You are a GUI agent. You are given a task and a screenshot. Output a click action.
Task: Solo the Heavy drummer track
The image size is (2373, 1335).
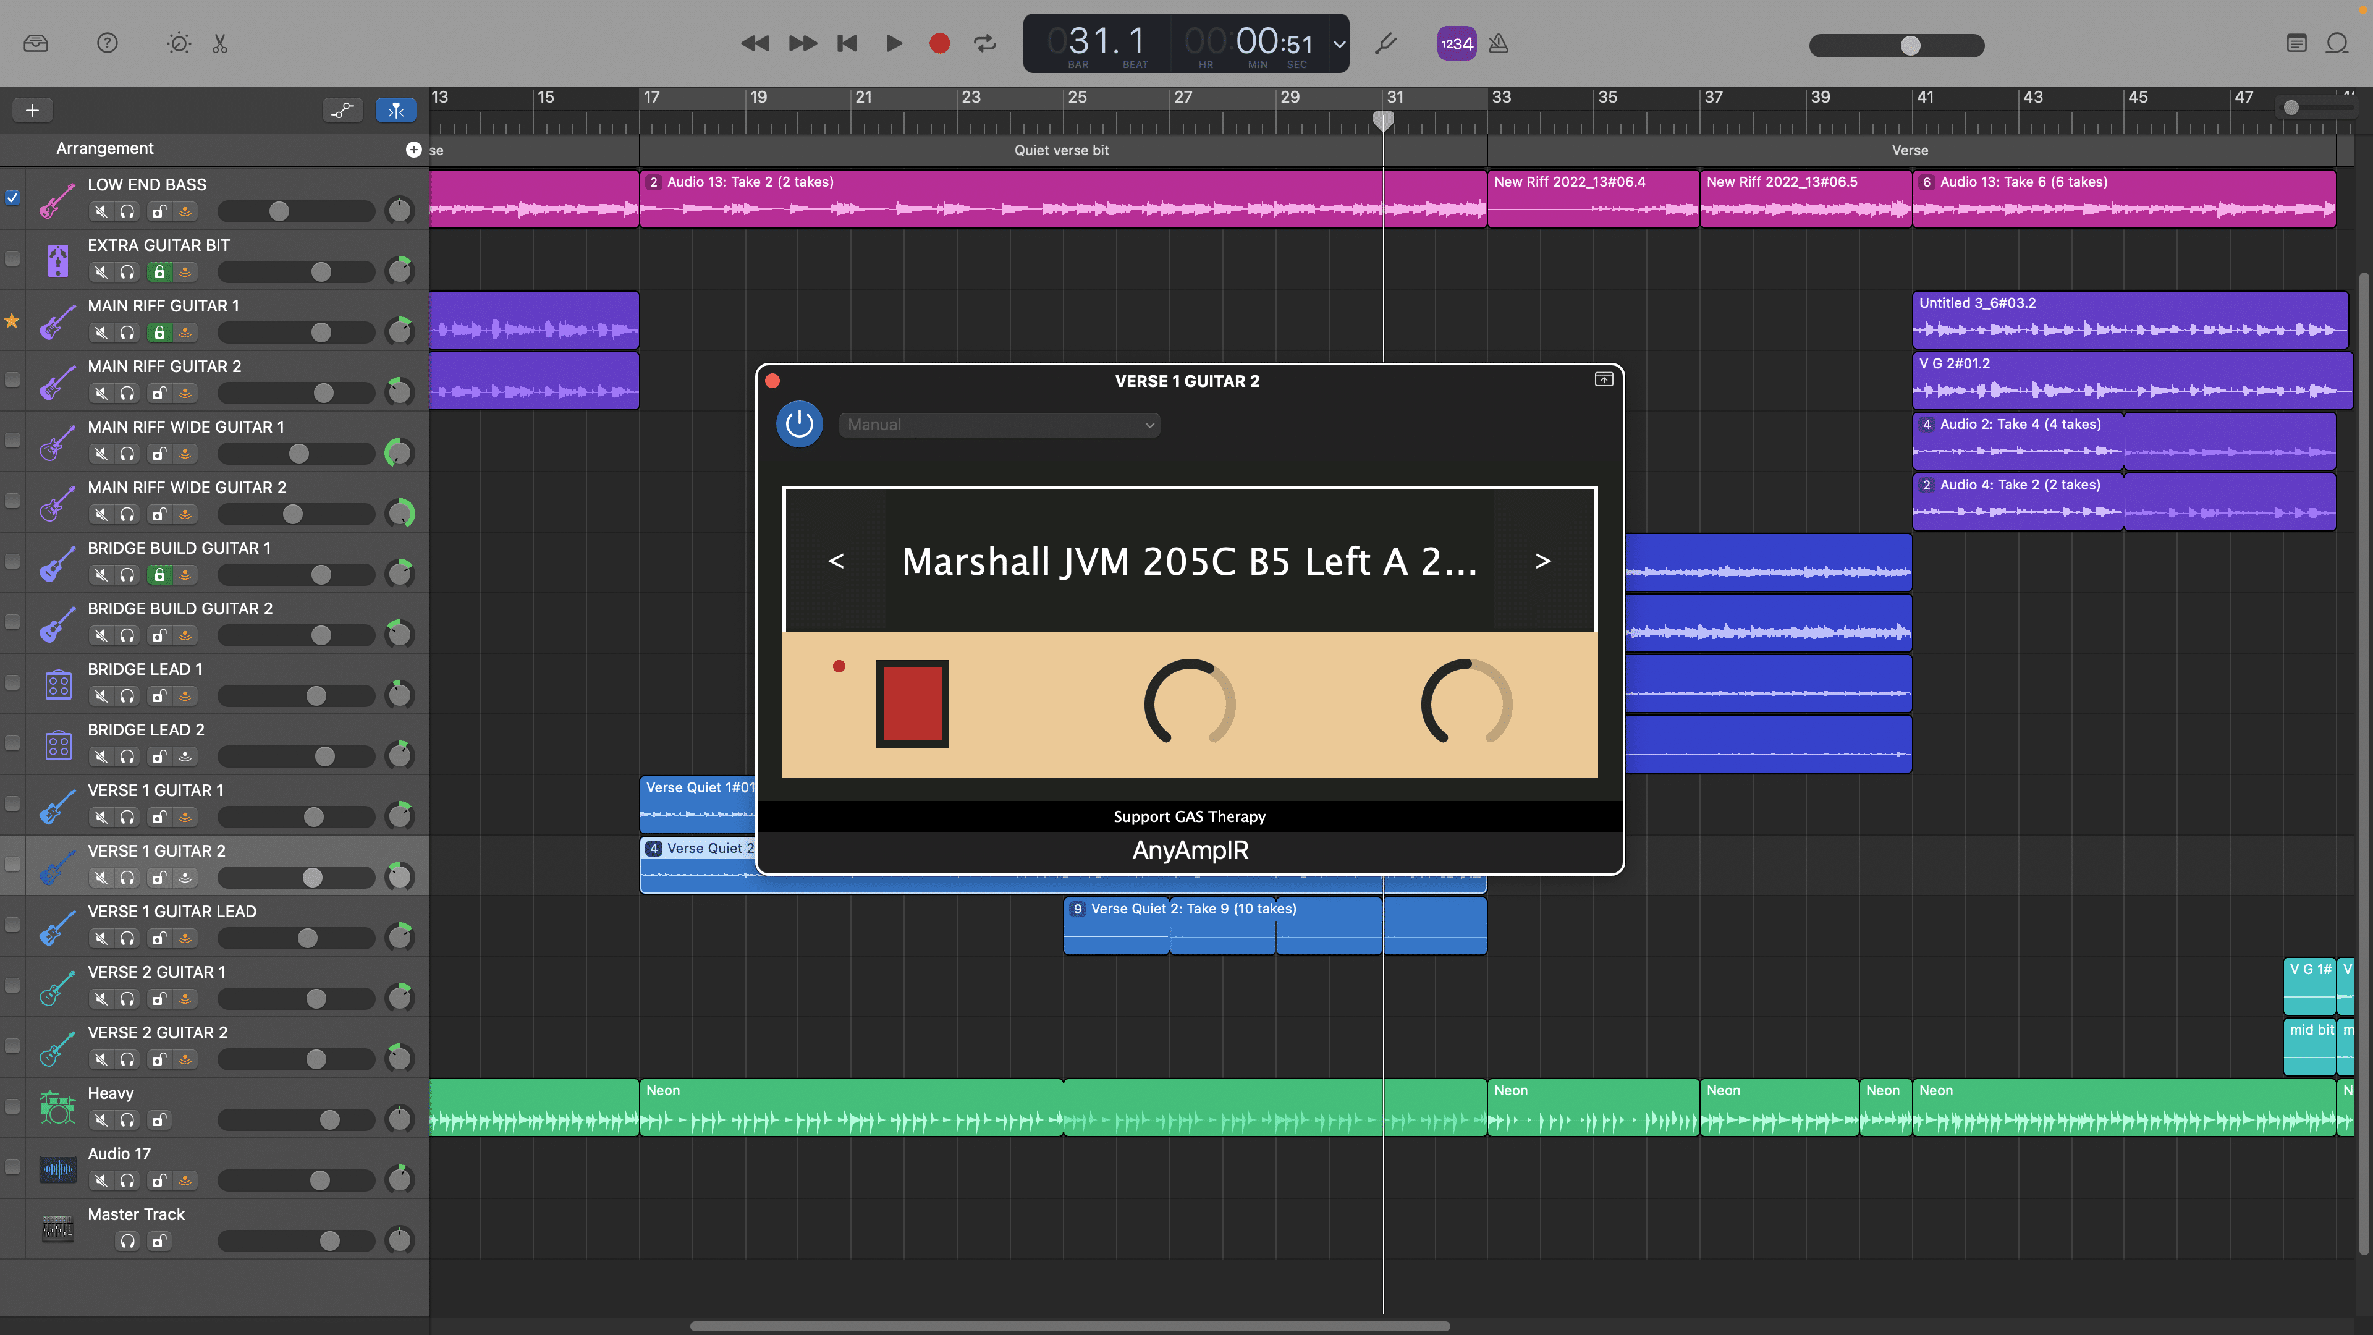coord(127,1119)
